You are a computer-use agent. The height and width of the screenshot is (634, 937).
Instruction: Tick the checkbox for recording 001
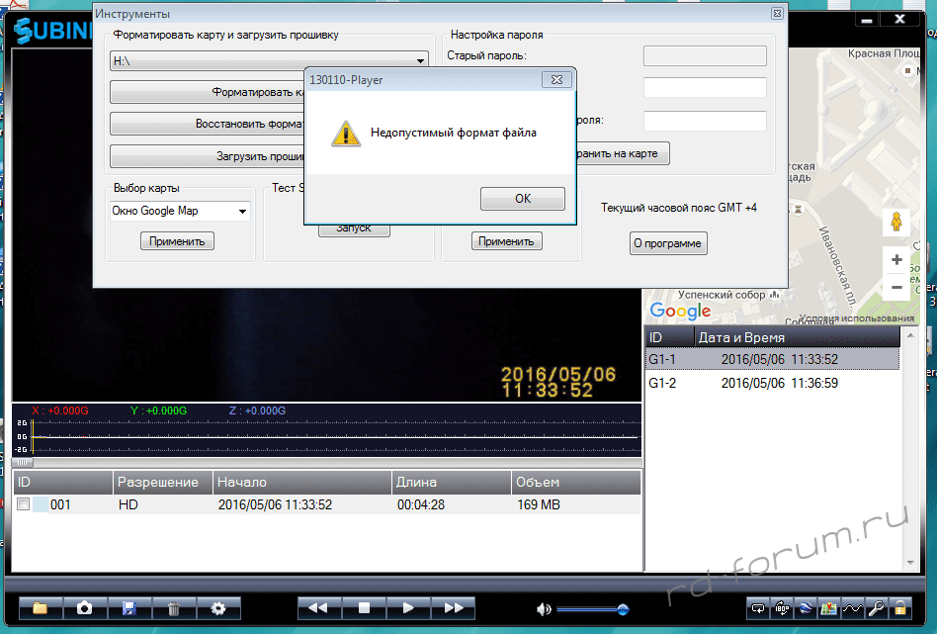(x=24, y=504)
